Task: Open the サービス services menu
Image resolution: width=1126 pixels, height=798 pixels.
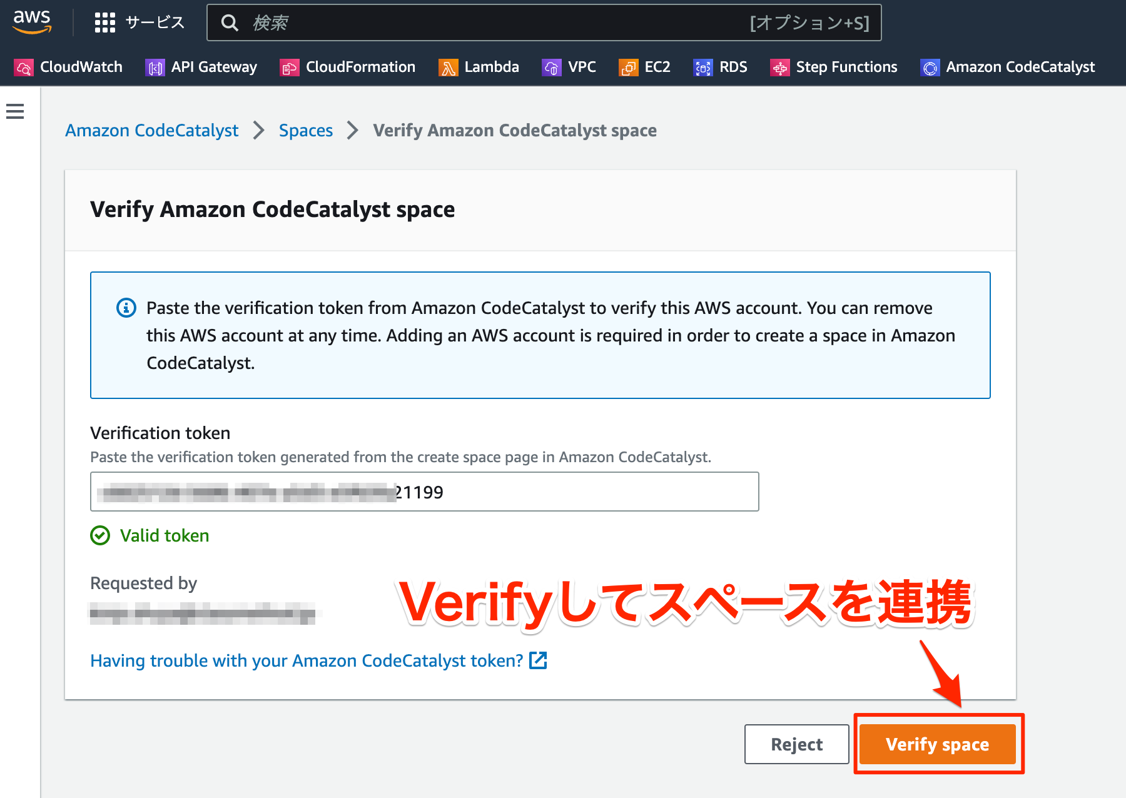Action: [140, 22]
